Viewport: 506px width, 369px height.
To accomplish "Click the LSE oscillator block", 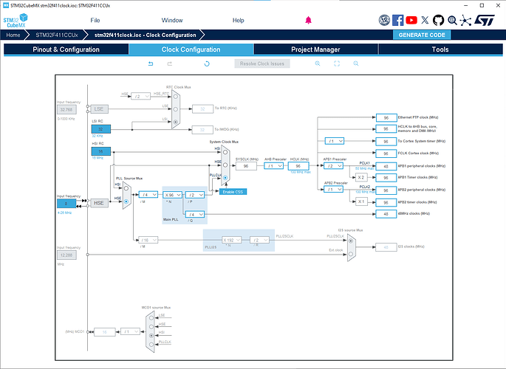I will [99, 109].
